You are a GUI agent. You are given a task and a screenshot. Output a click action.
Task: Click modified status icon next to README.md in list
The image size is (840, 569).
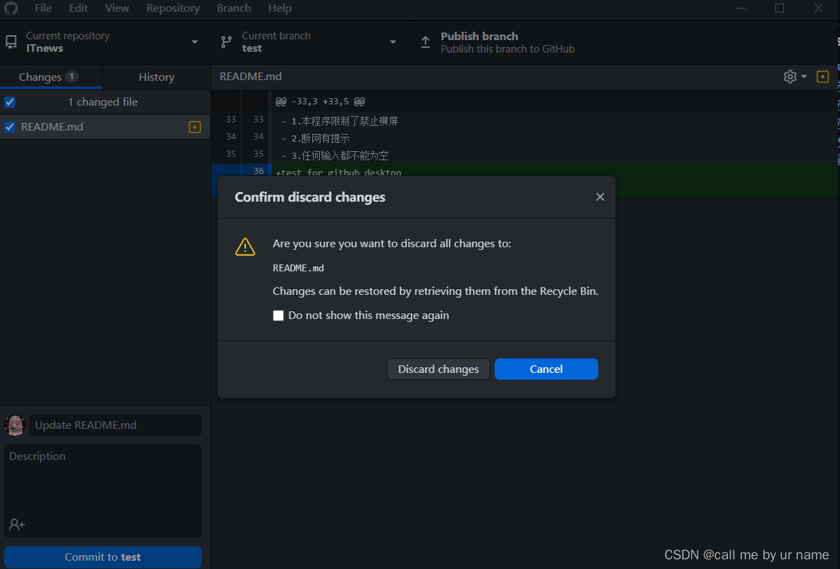195,127
